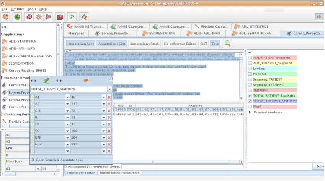Enable the TERAPIST annotation checkbox
Image resolution: width=325 pixels, height=181 pixels.
[x=250, y=90]
